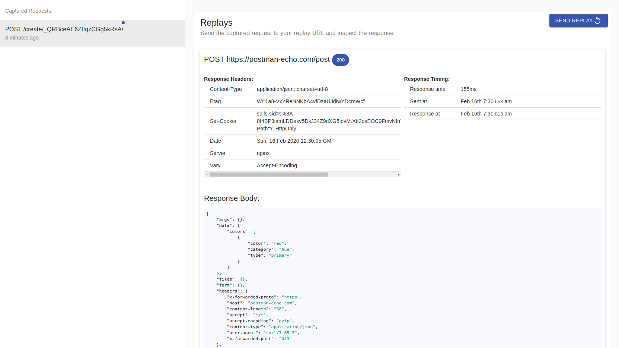Click the sails.sid cookie value
Image resolution: width=619 pixels, height=348 pixels.
329,121
